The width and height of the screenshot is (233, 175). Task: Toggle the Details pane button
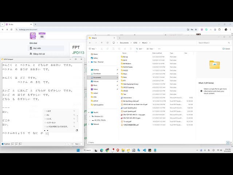(226, 49)
